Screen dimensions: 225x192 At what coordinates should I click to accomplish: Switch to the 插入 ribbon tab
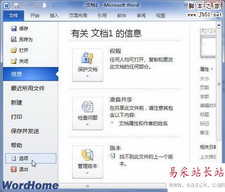pos(54,15)
